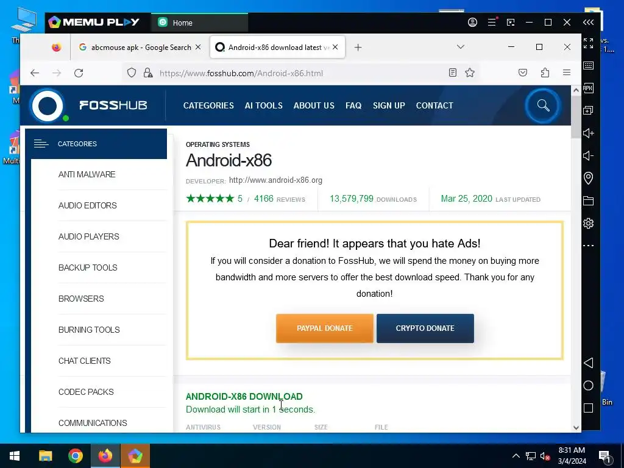Screen dimensions: 624x468
Task: Open new Firefox tab with plus
Action: click(358, 48)
